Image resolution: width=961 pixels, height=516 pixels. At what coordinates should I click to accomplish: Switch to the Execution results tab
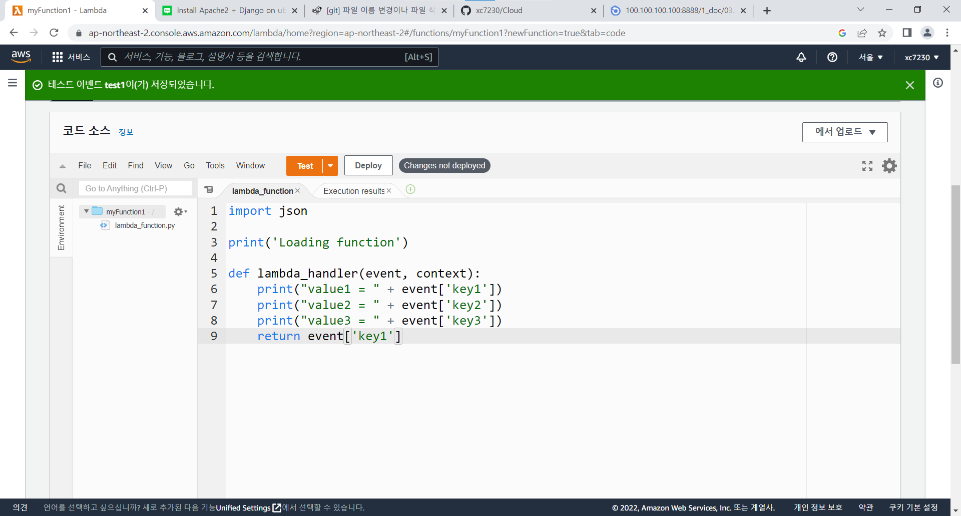(x=354, y=191)
